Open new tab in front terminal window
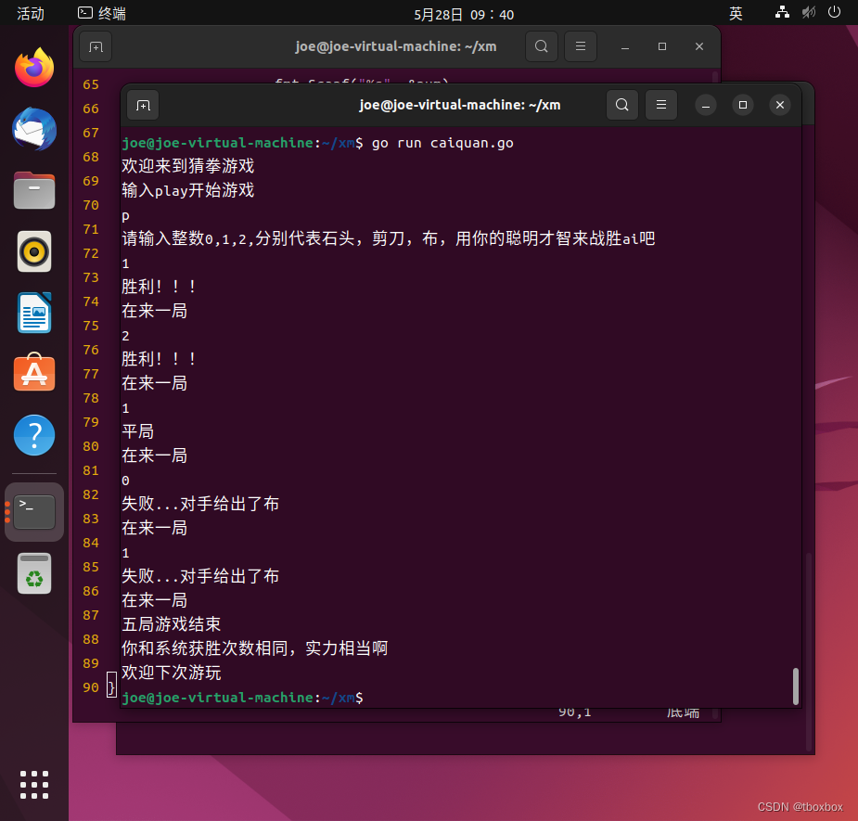Viewport: 858px width, 821px height. [x=143, y=105]
